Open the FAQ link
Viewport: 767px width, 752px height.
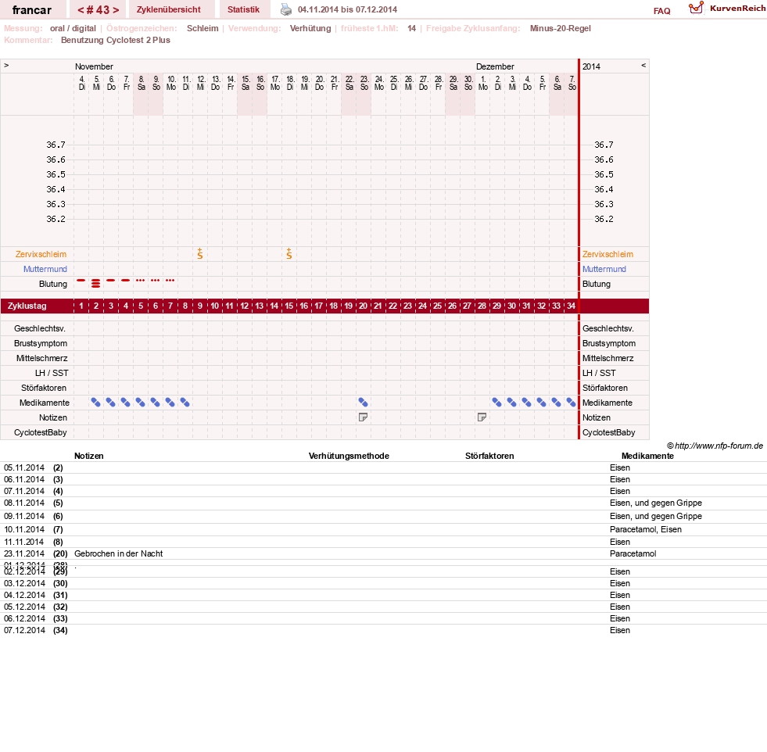click(661, 11)
